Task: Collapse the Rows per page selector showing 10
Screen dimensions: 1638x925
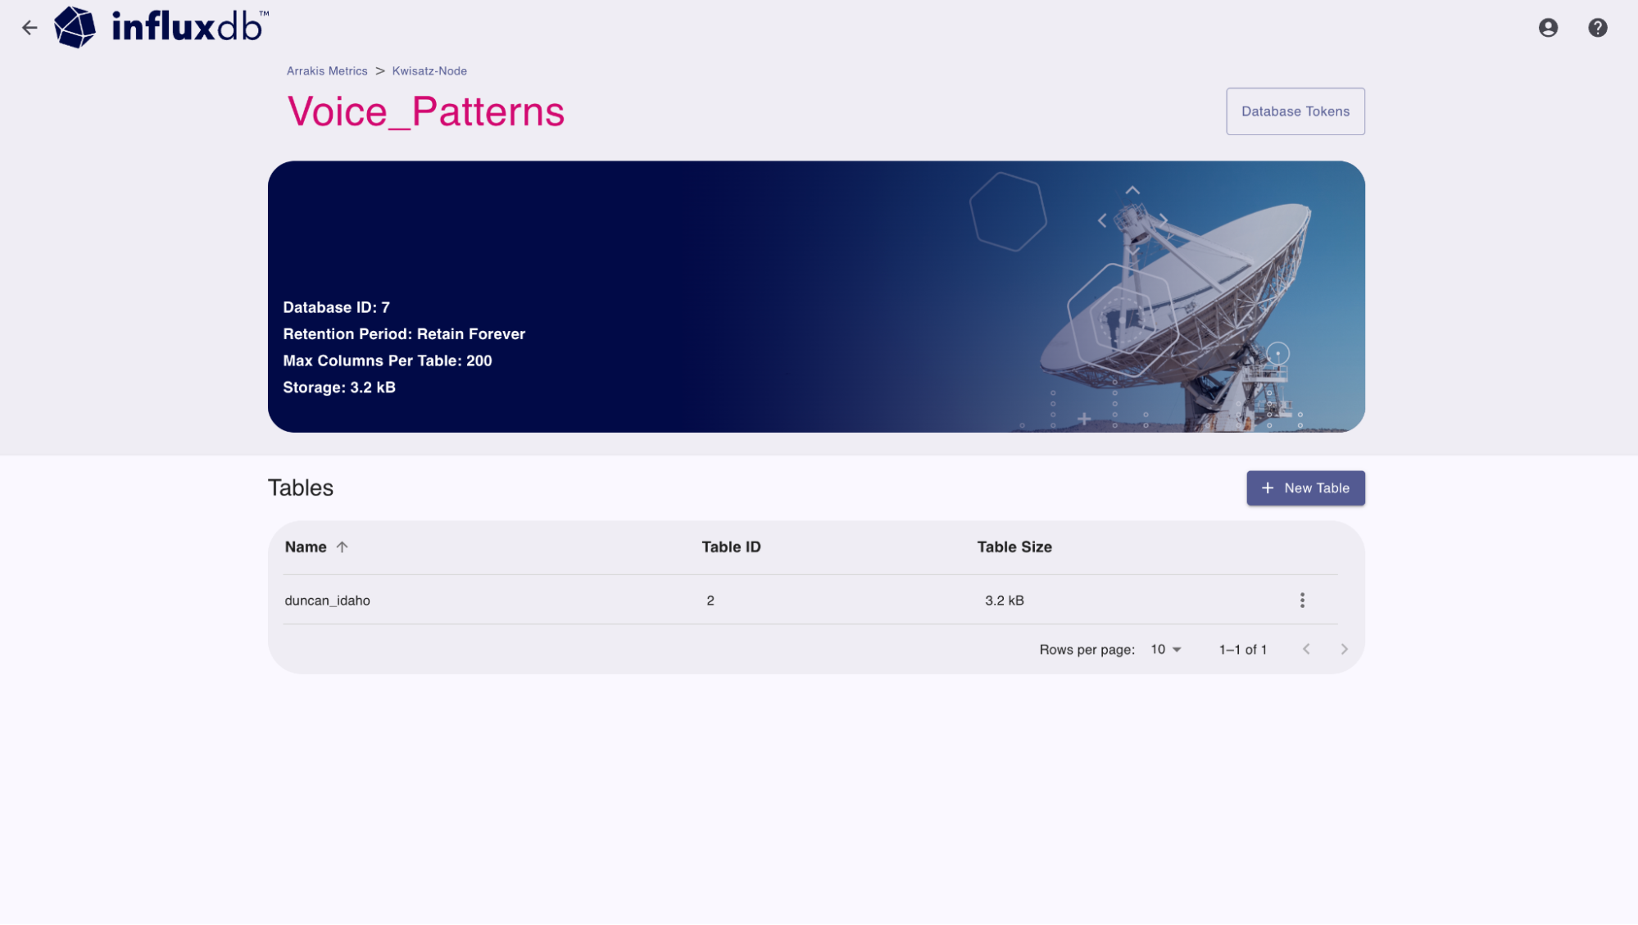Action: [1165, 649]
